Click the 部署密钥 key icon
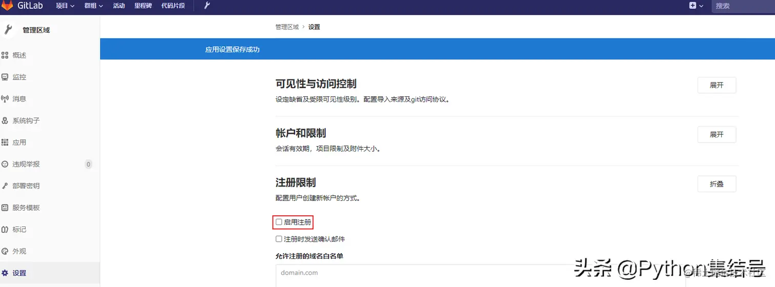 coord(5,186)
